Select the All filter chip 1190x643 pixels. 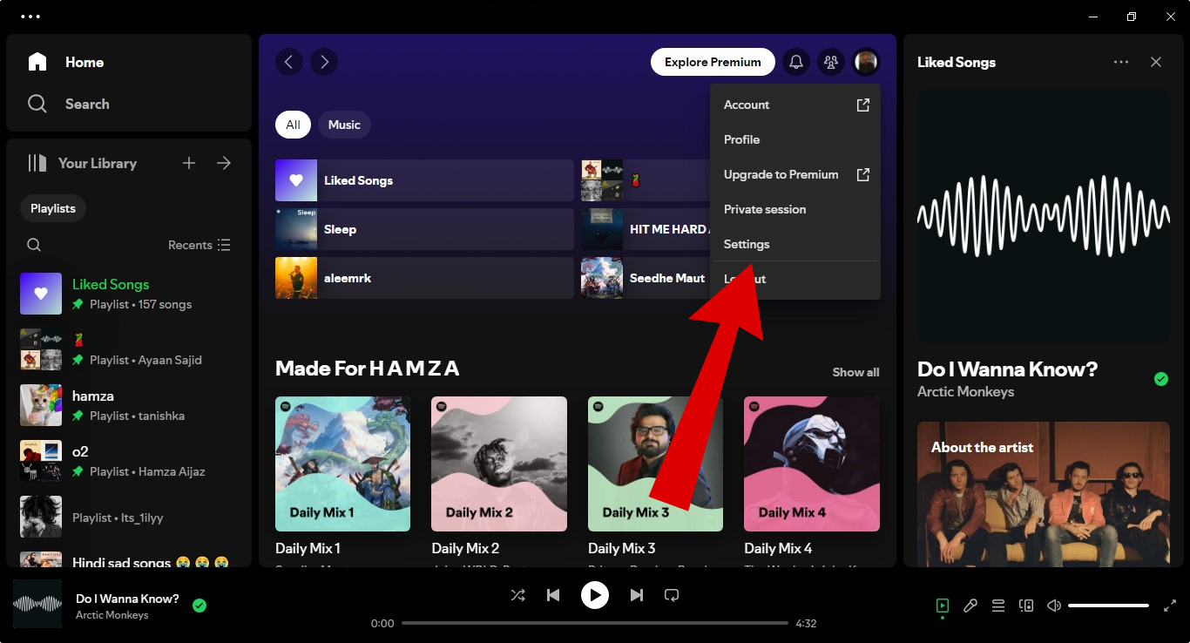pyautogui.click(x=293, y=125)
